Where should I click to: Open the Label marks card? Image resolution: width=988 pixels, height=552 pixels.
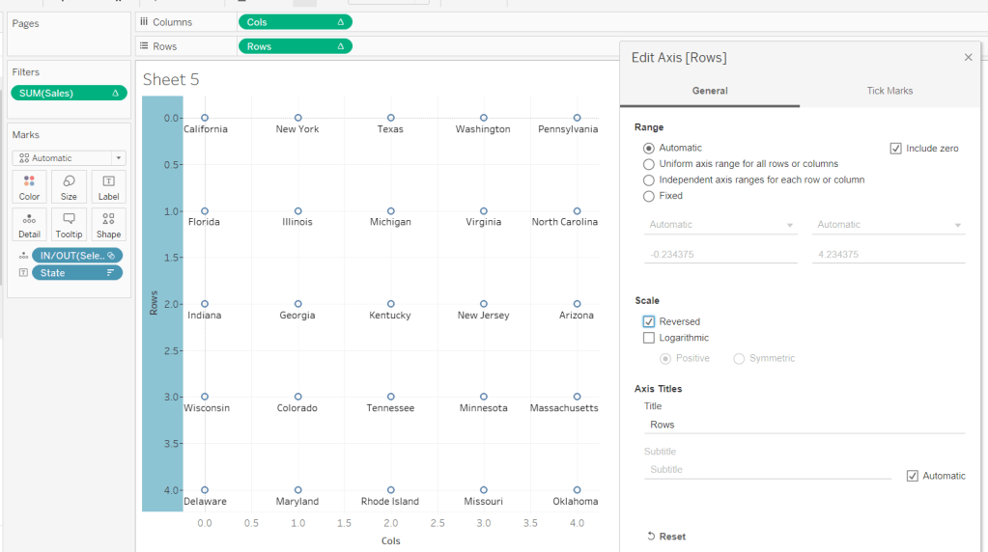[x=108, y=187]
